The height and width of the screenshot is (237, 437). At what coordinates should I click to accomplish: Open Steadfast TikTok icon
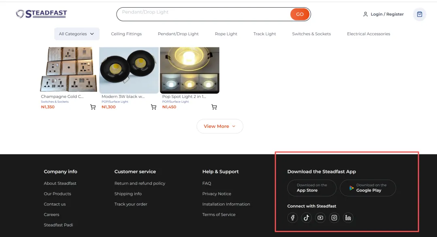click(306, 218)
